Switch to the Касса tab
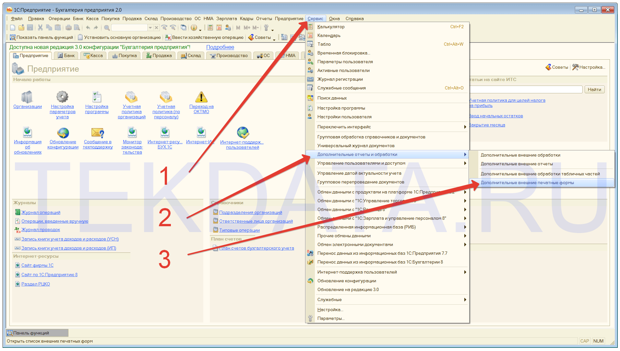 coord(93,55)
